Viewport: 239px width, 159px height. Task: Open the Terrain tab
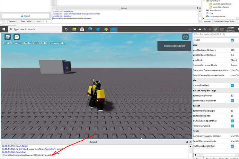(13, 21)
